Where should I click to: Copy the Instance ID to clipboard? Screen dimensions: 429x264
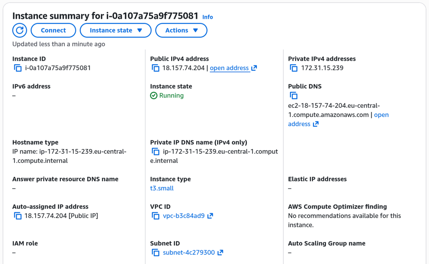pyautogui.click(x=17, y=68)
